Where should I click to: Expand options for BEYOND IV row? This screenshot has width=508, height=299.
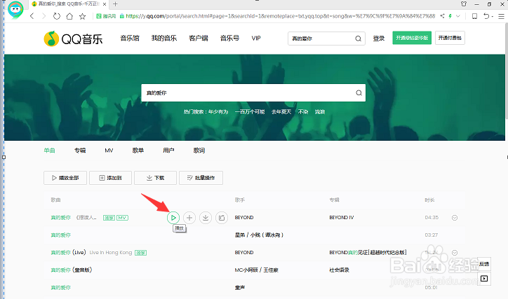(455, 218)
